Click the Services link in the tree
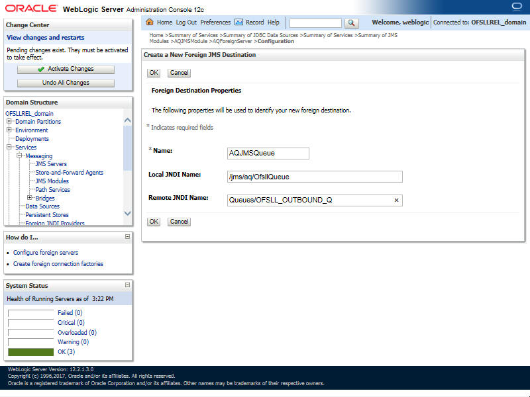 [x=26, y=147]
